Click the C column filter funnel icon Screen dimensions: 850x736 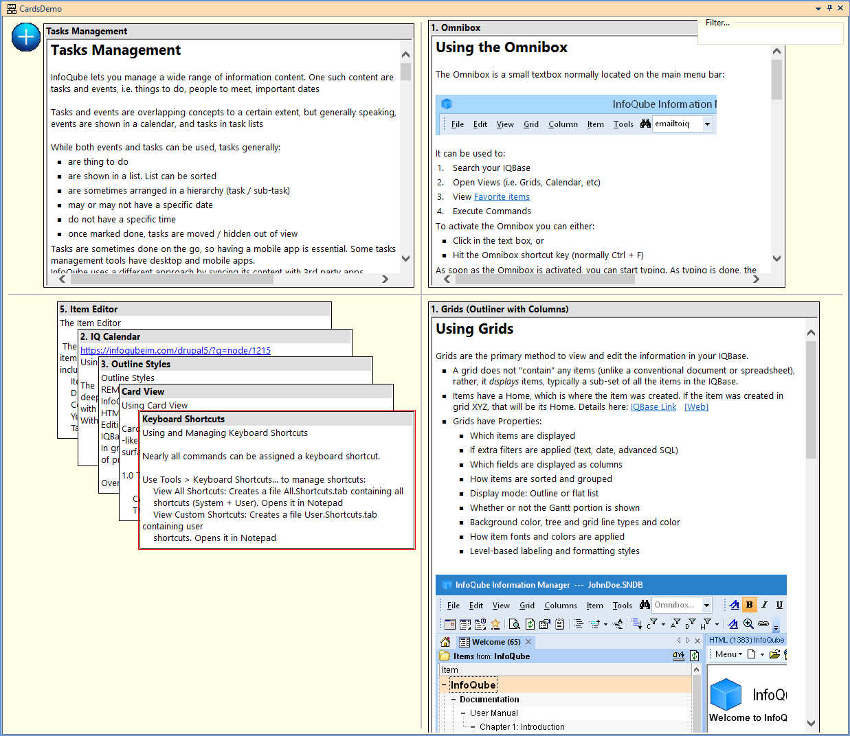point(651,624)
